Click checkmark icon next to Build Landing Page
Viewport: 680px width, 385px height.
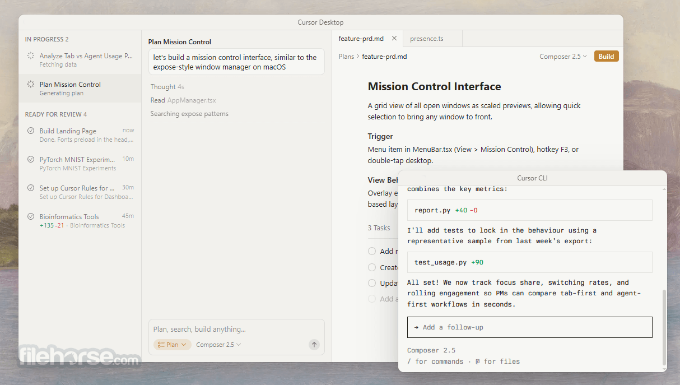click(x=31, y=131)
